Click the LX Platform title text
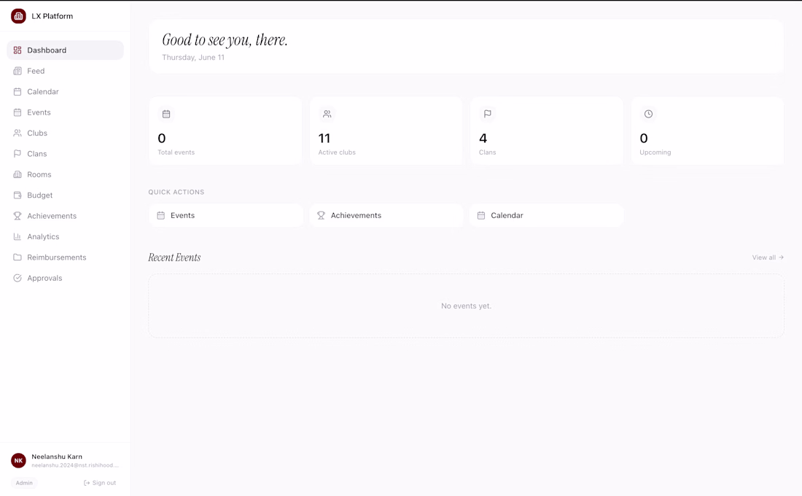Screen dimensions: 802x496 52,16
